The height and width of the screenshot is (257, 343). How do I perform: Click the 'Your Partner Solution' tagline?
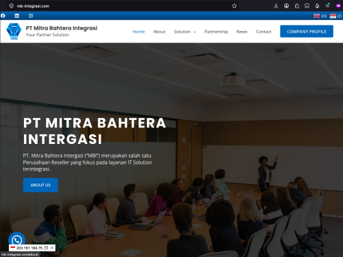47,35
